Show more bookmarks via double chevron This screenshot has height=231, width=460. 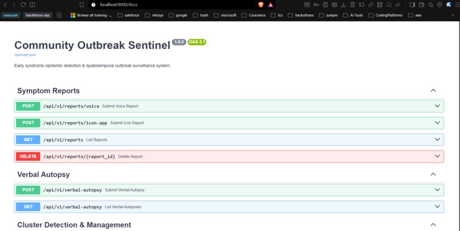453,15
